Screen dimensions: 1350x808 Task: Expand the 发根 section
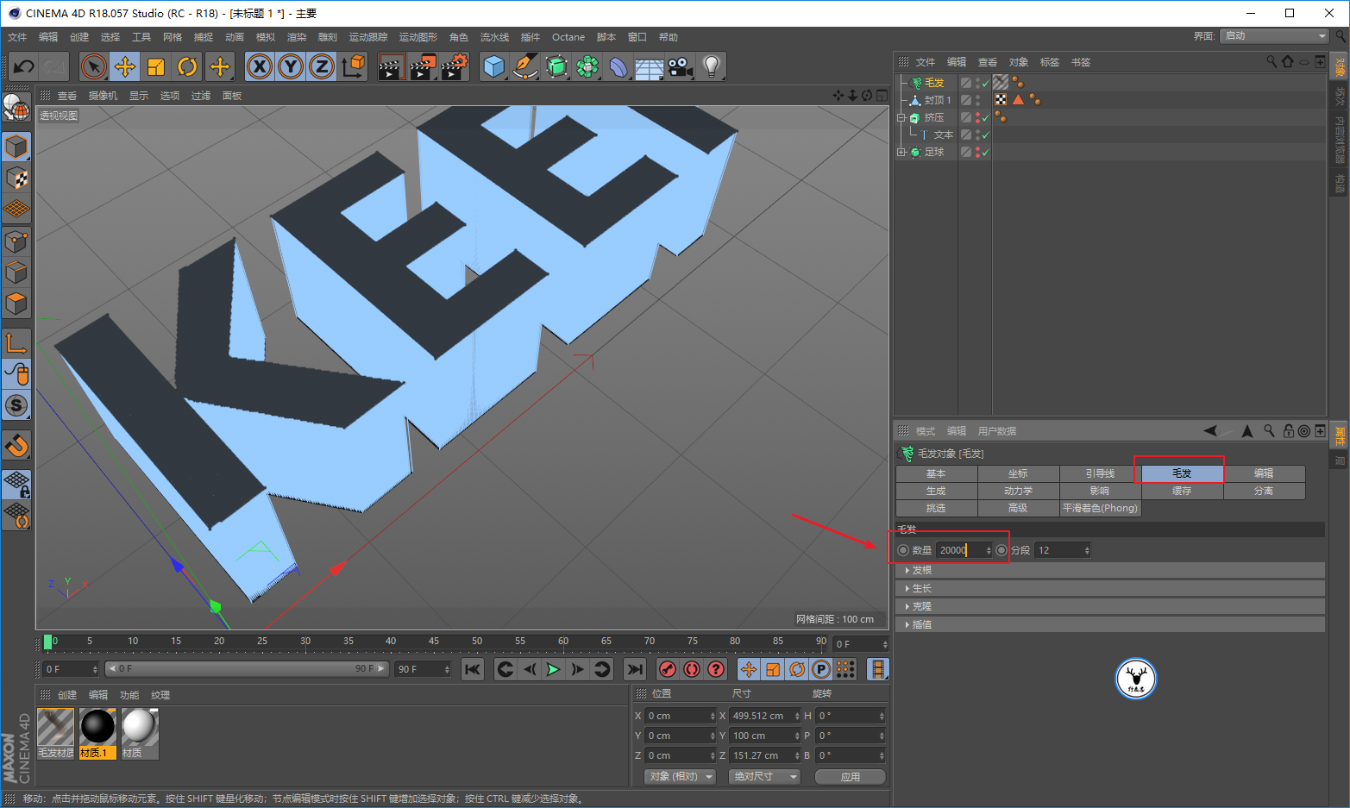(x=1109, y=570)
